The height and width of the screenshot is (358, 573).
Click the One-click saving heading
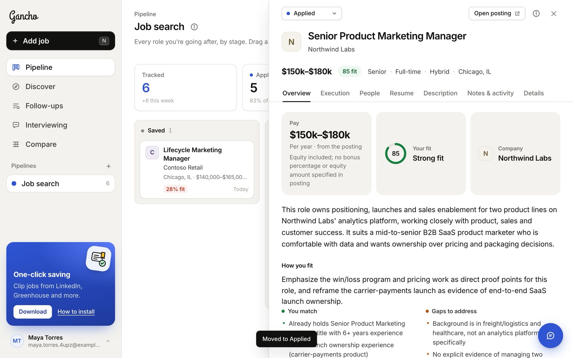point(42,274)
